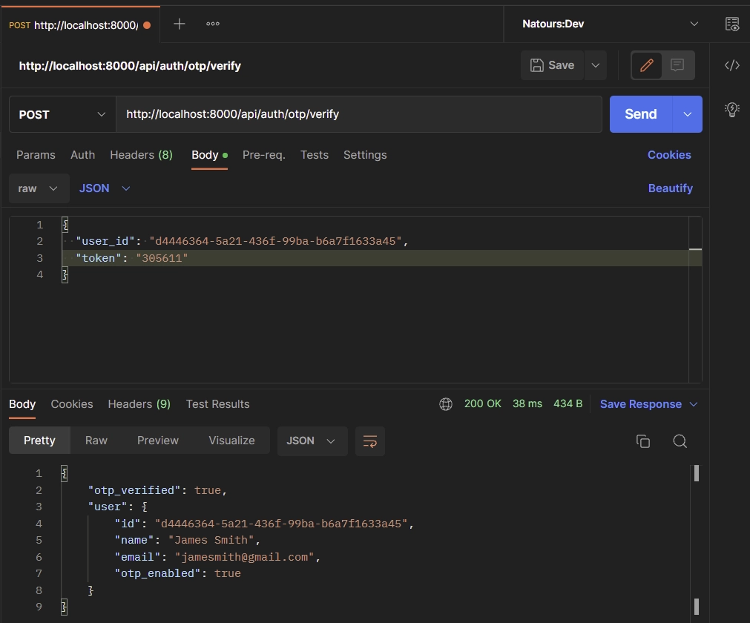Open the raw body format dropdown
The height and width of the screenshot is (623, 750).
[38, 188]
